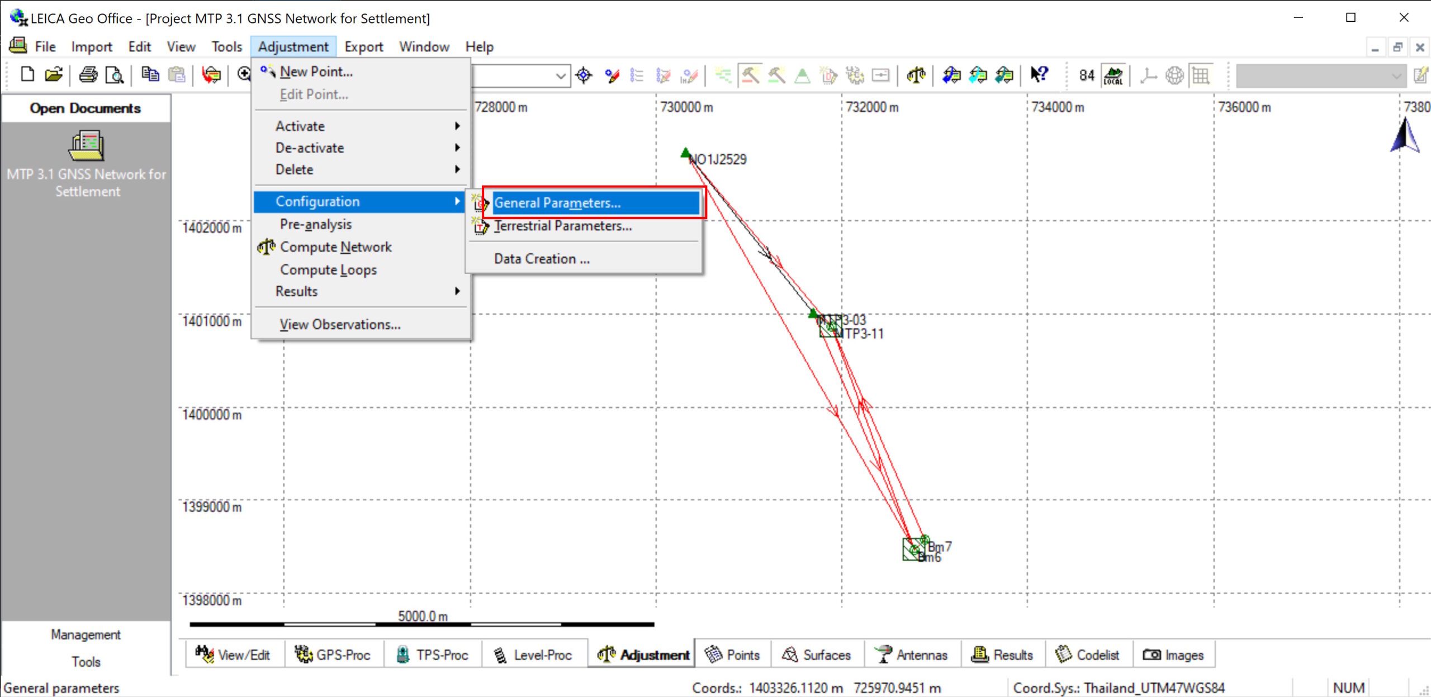Click View Observations menu entry

click(x=340, y=324)
